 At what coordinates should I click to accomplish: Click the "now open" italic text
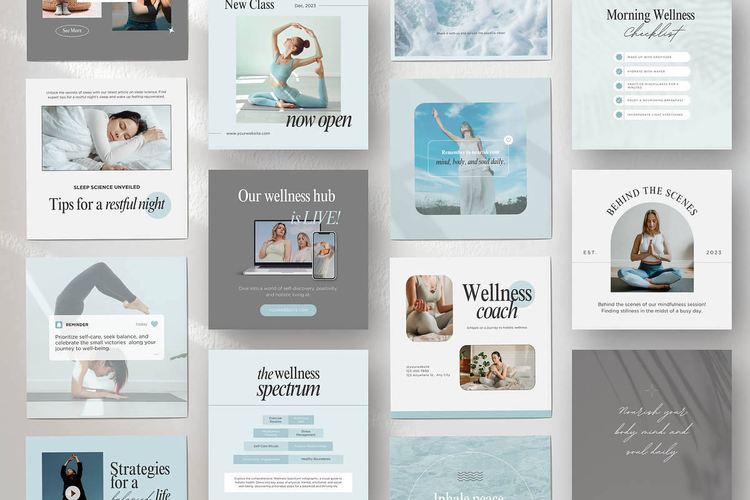(x=319, y=121)
